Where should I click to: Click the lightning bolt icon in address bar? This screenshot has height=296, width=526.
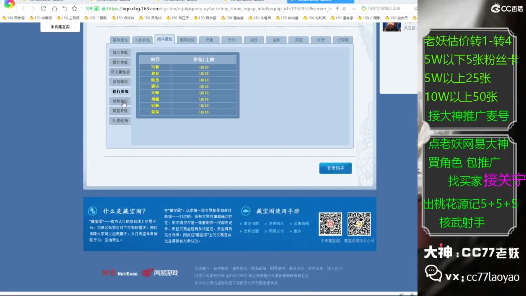tap(338, 8)
